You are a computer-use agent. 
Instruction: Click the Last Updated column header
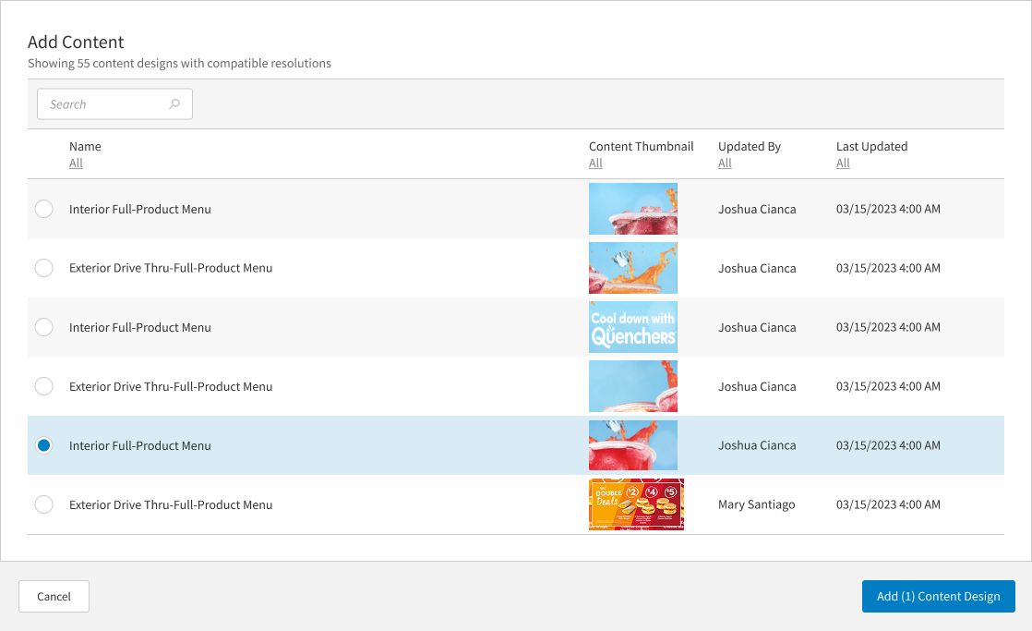871,146
